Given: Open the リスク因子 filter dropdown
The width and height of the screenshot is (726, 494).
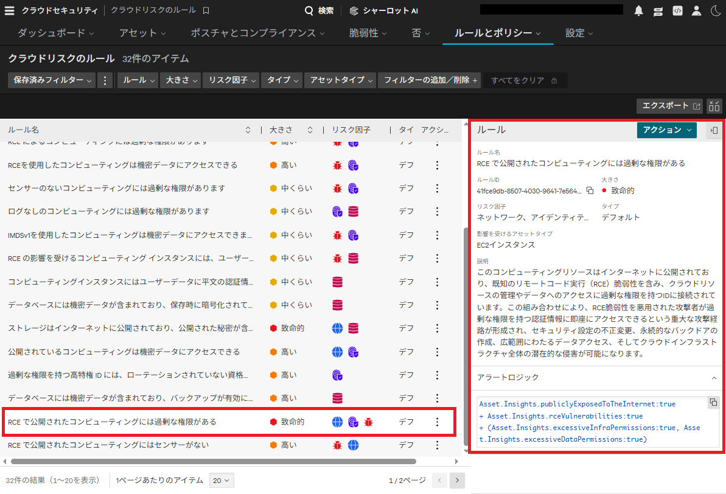Looking at the screenshot, I should coord(231,80).
